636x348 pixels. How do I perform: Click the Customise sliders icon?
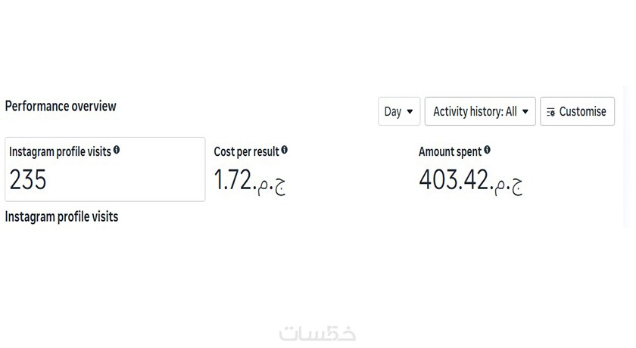point(550,112)
